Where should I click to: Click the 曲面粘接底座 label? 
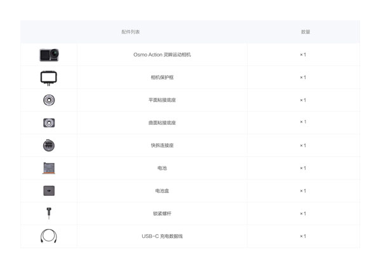(162, 123)
